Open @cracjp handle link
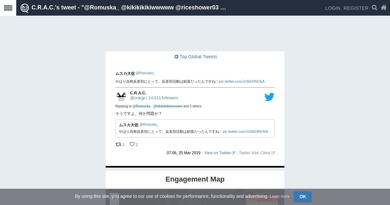The width and height of the screenshot is (390, 205). [137, 98]
